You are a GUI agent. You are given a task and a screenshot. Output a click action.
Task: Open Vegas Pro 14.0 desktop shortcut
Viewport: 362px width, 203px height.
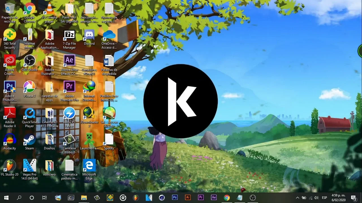point(29,166)
